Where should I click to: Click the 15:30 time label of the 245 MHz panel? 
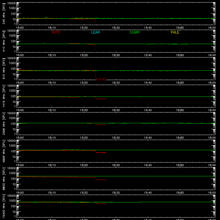[116, 28]
